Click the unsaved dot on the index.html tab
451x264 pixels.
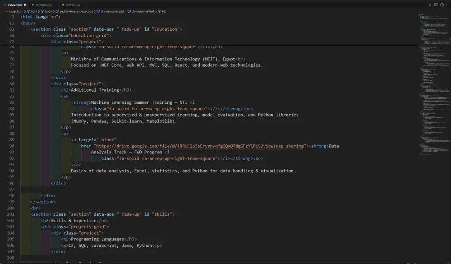(25, 5)
